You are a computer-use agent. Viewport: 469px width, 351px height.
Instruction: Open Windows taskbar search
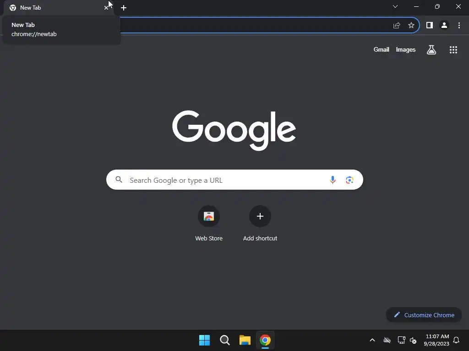click(x=224, y=340)
